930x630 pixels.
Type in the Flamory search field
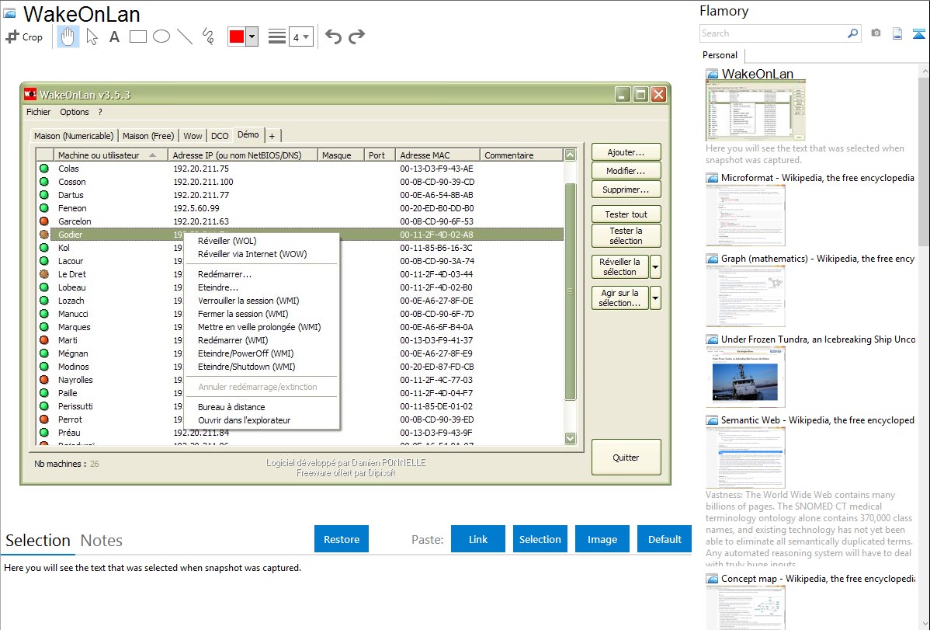772,33
